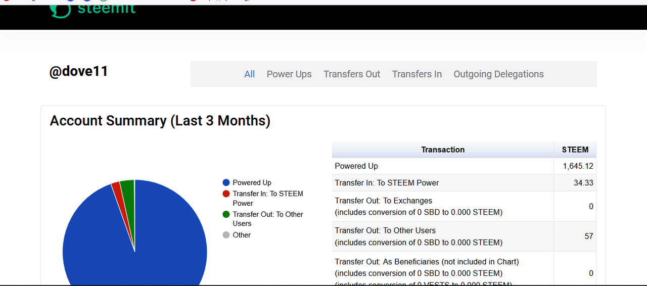Click Transfer Out: To Other Users table row
The image size is (647, 286).
point(464,236)
